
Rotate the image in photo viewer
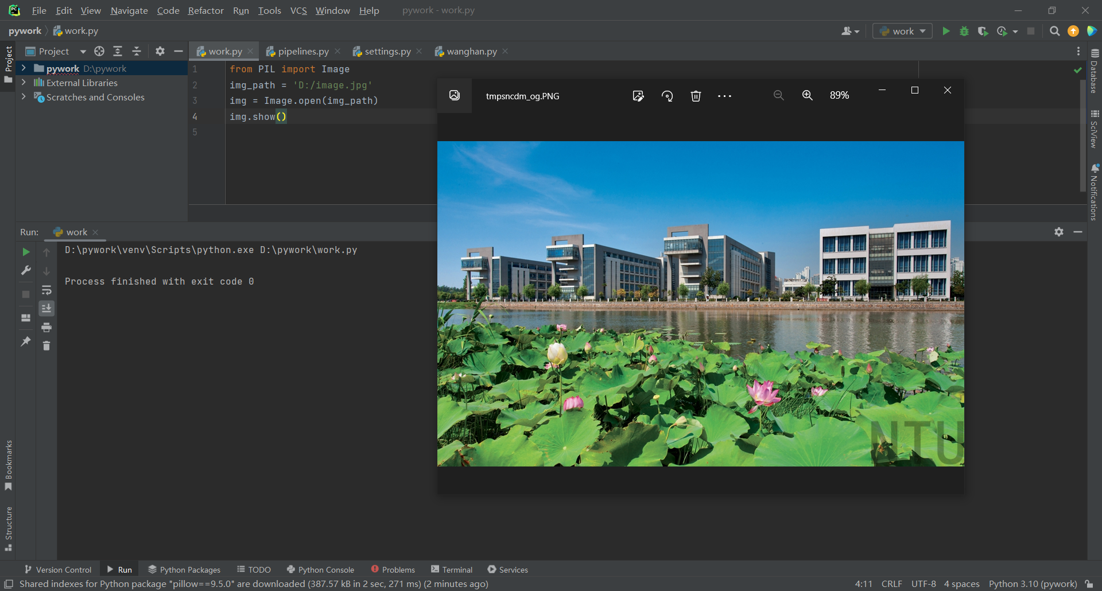pyautogui.click(x=667, y=96)
